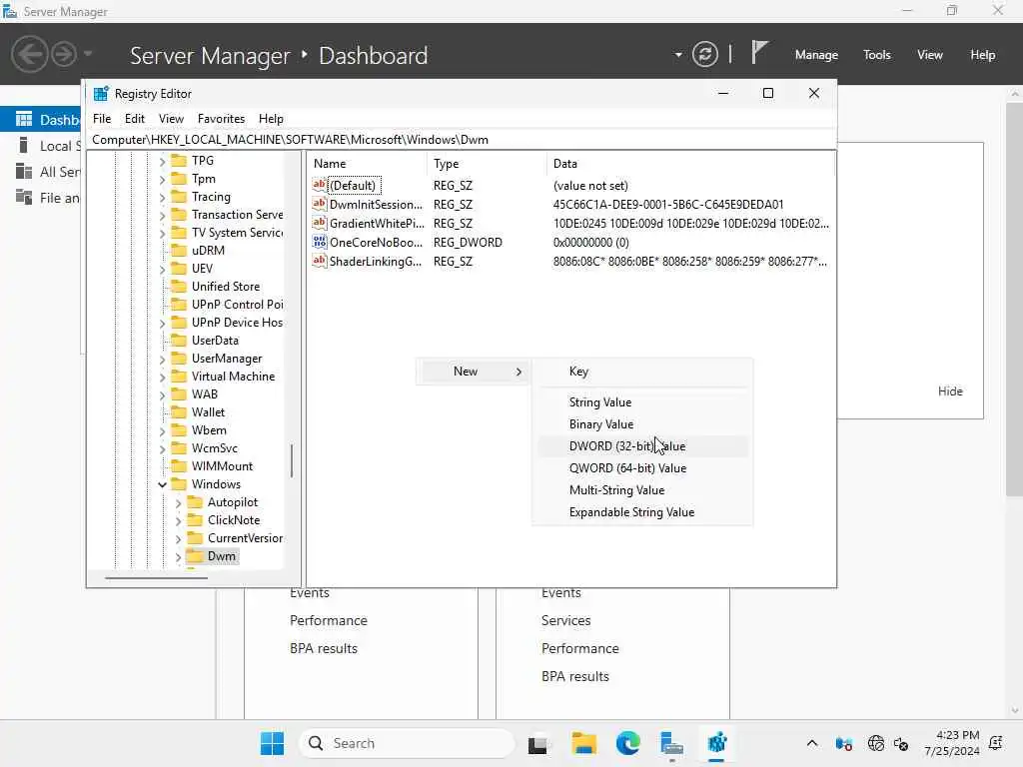The image size is (1023, 767).
Task: Choose Key from the New submenu
Action: coord(642,372)
